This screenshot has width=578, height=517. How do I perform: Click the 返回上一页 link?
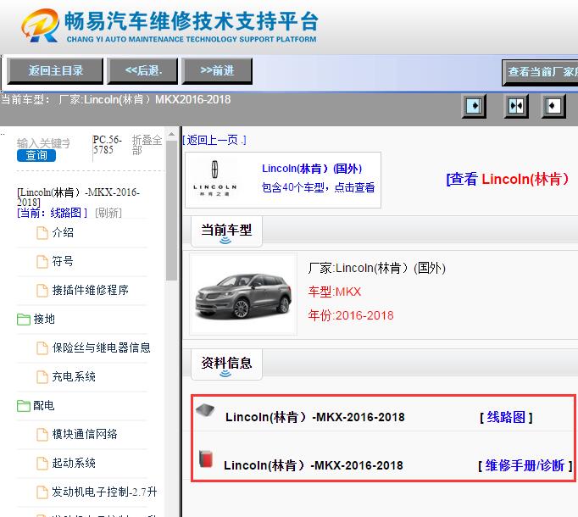tap(214, 140)
